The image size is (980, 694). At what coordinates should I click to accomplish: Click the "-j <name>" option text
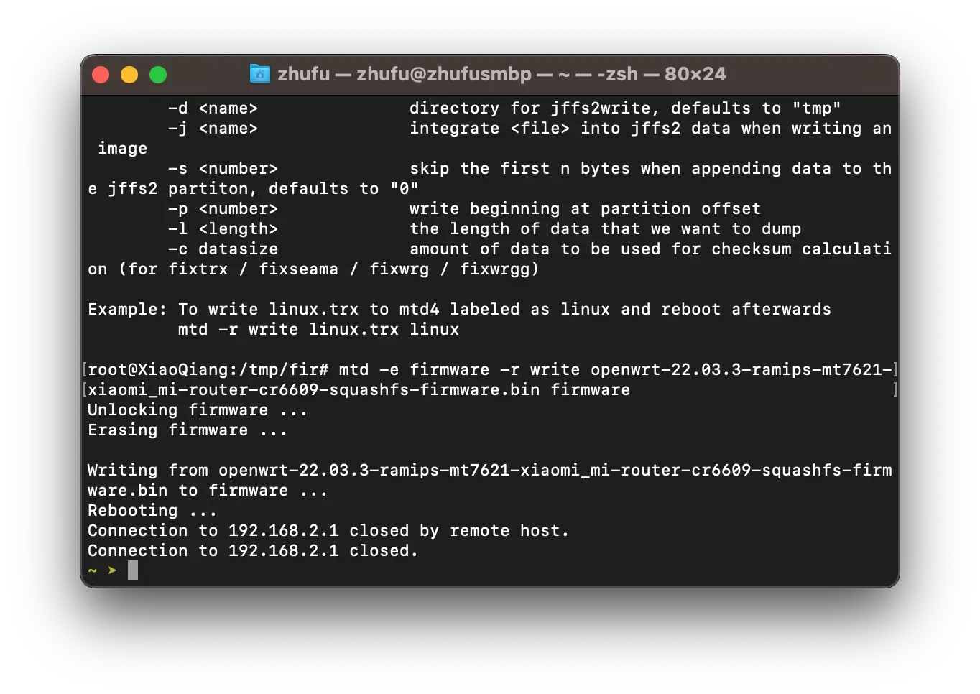pos(213,129)
